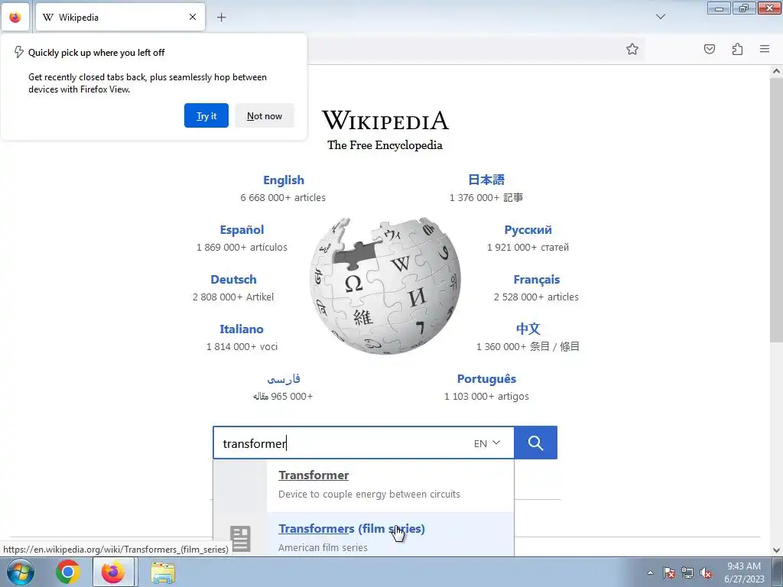Click the "1 814 000+ voci" text
Screen dimensions: 783x587
[242, 346]
